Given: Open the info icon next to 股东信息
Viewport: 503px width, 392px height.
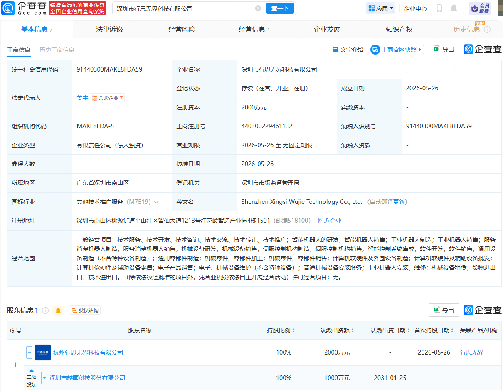Looking at the screenshot, I should click(x=45, y=310).
